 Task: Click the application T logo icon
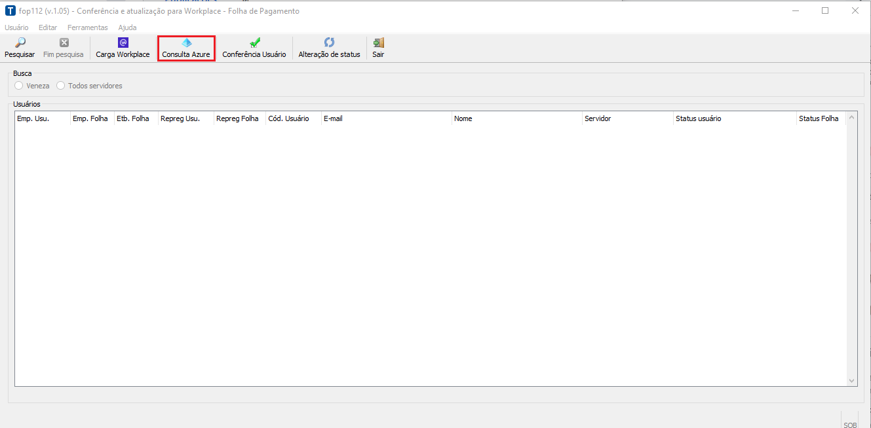10,11
